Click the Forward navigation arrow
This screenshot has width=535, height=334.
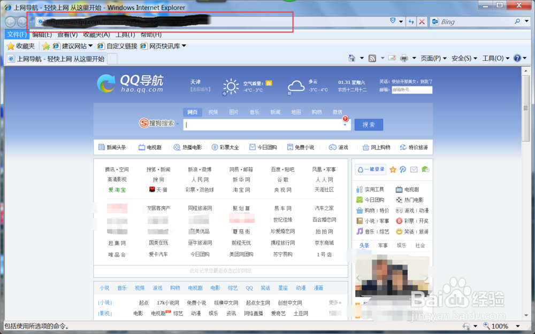[x=22, y=22]
